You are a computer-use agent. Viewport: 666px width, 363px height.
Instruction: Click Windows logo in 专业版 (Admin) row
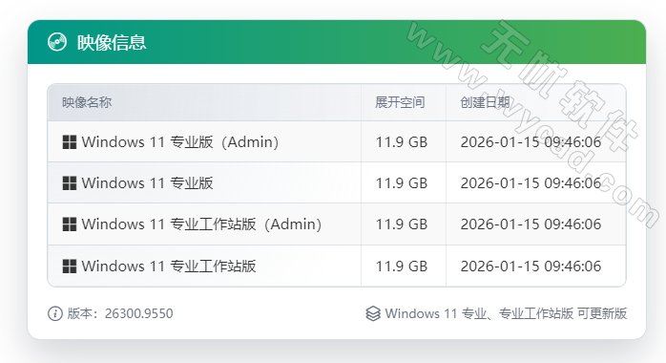pyautogui.click(x=70, y=142)
